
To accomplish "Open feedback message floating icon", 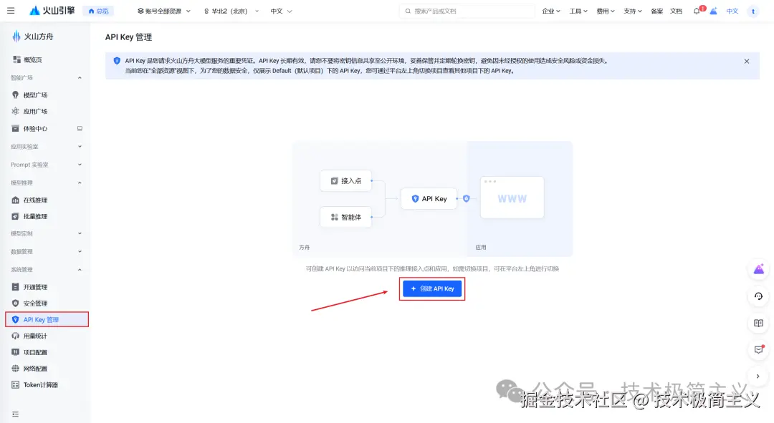I will point(759,349).
